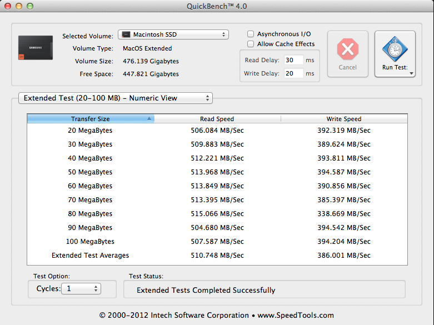
Task: Click write speed value 338.669 MB/Sec
Action: (344, 214)
